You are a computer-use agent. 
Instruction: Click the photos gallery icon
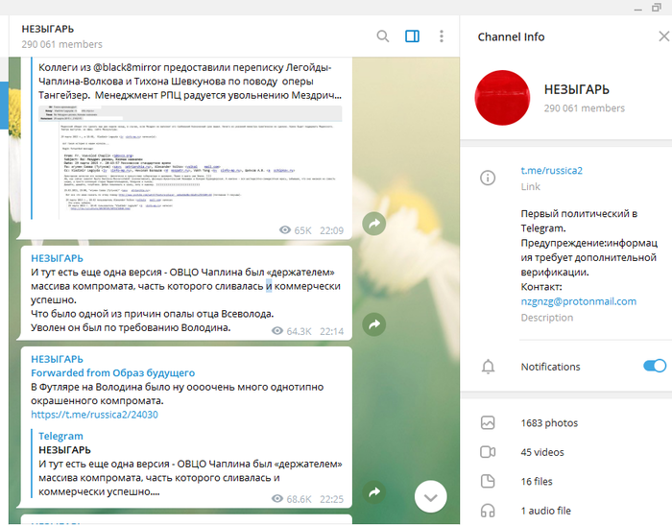point(488,423)
